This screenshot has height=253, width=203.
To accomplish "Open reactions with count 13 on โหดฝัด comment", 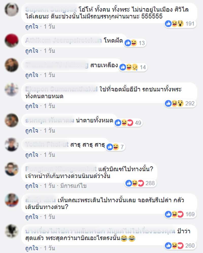I will (135, 43).
